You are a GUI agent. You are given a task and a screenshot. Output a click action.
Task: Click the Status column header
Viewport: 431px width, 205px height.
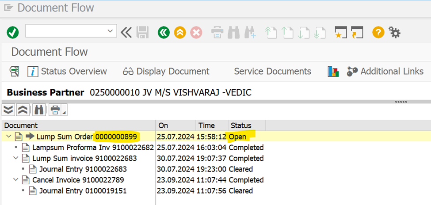pos(241,125)
